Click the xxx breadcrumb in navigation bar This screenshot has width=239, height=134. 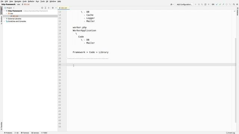19,4
